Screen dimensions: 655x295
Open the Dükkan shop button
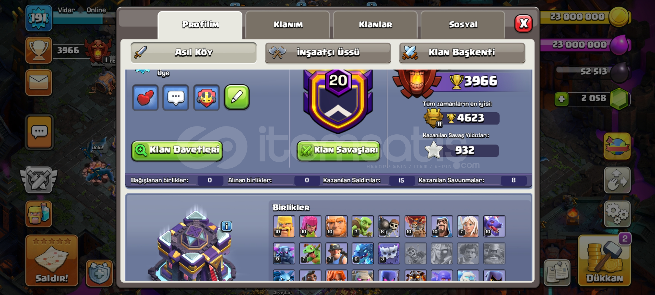click(604, 260)
